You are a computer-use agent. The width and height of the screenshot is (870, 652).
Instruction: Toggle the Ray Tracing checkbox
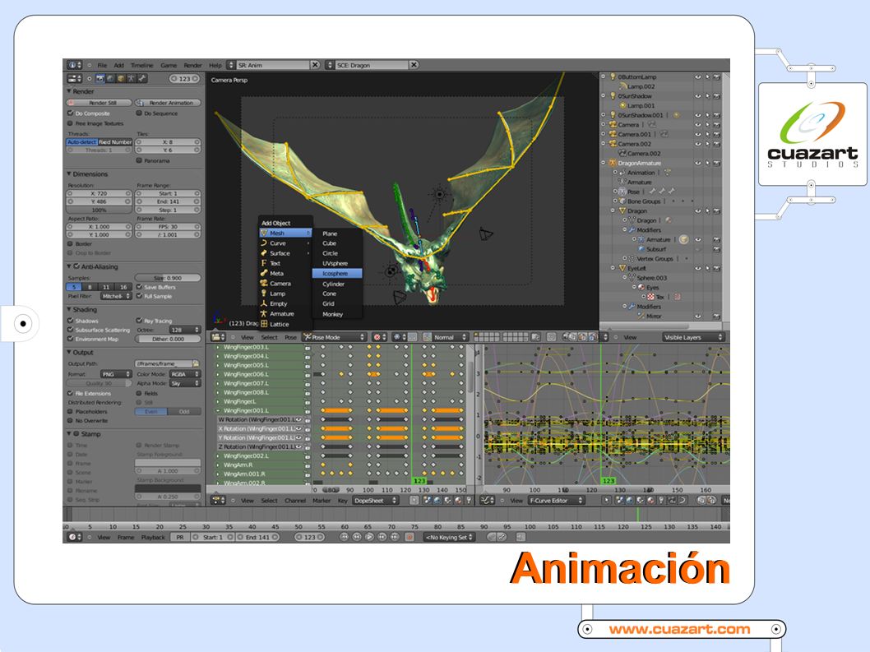(x=139, y=321)
